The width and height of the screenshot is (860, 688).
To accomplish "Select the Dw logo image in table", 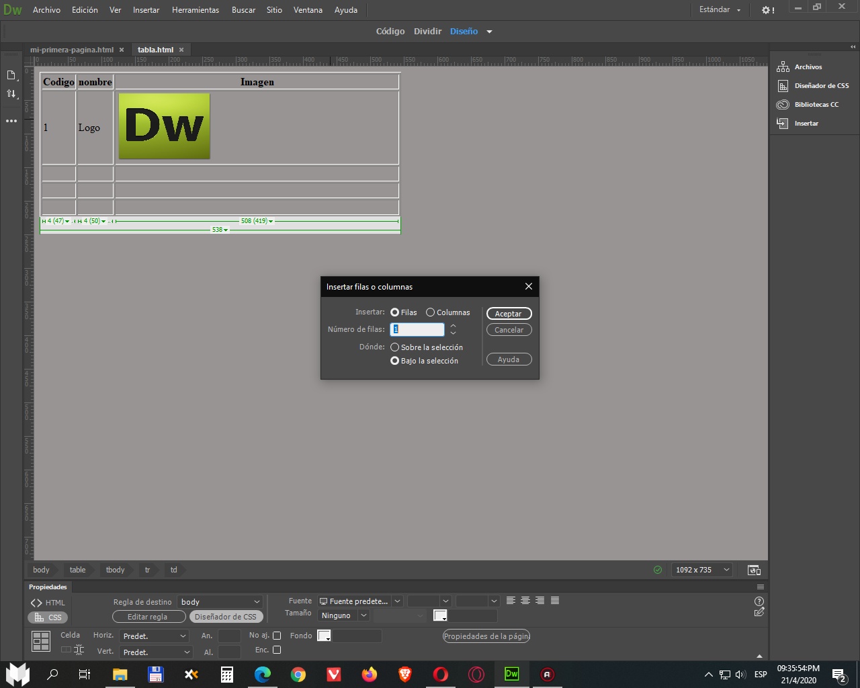I will click(165, 126).
